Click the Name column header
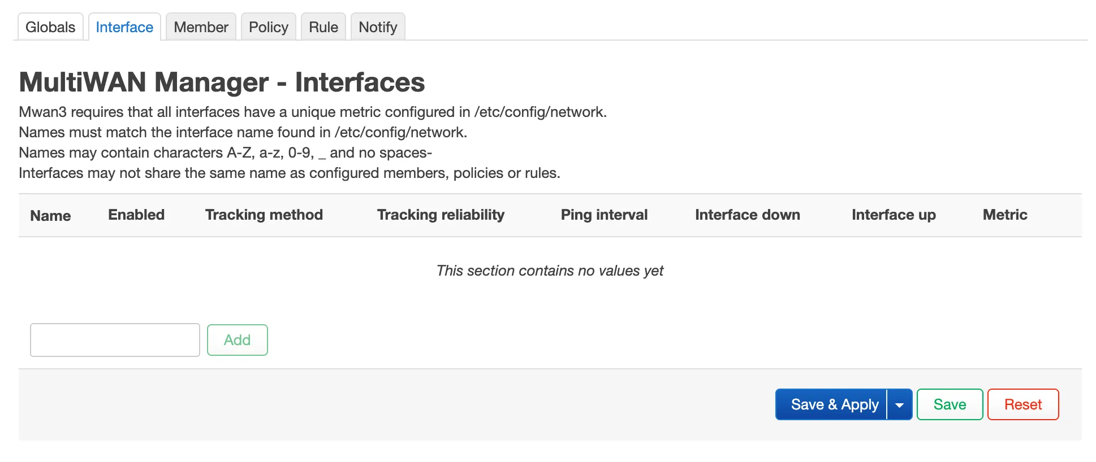This screenshot has height=462, width=1096. coord(50,216)
